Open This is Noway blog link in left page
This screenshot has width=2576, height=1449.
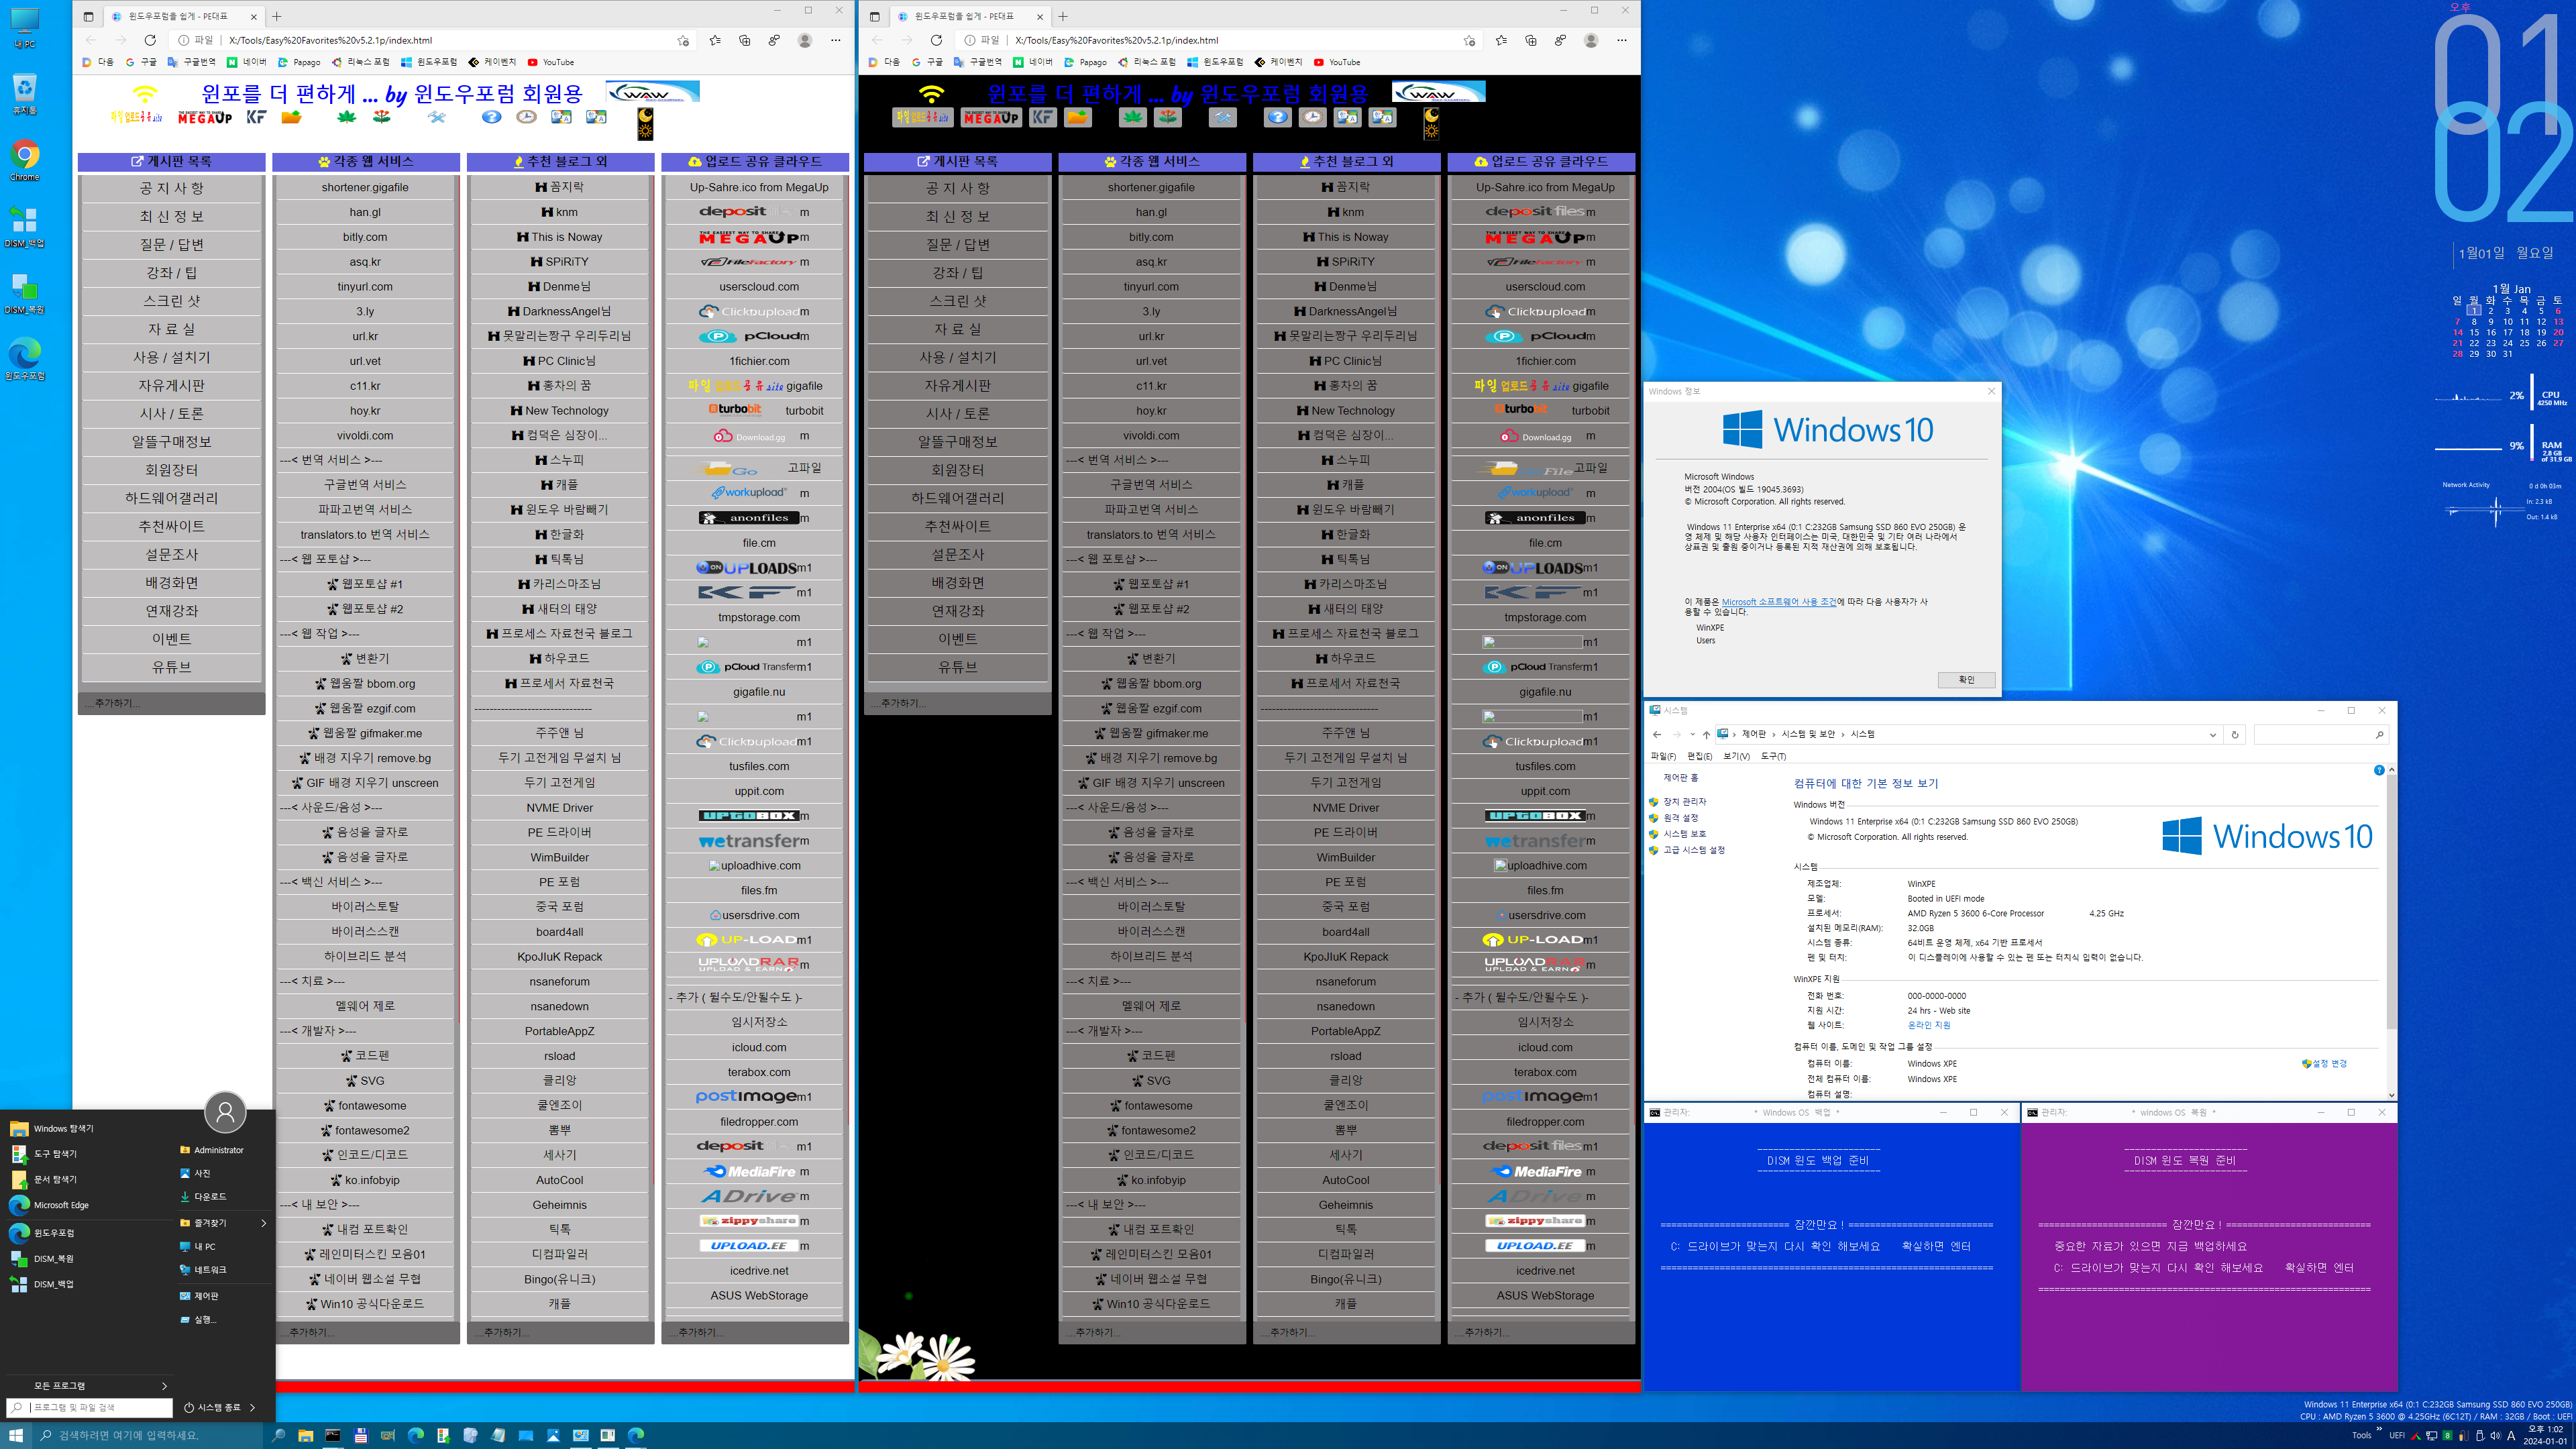[560, 237]
